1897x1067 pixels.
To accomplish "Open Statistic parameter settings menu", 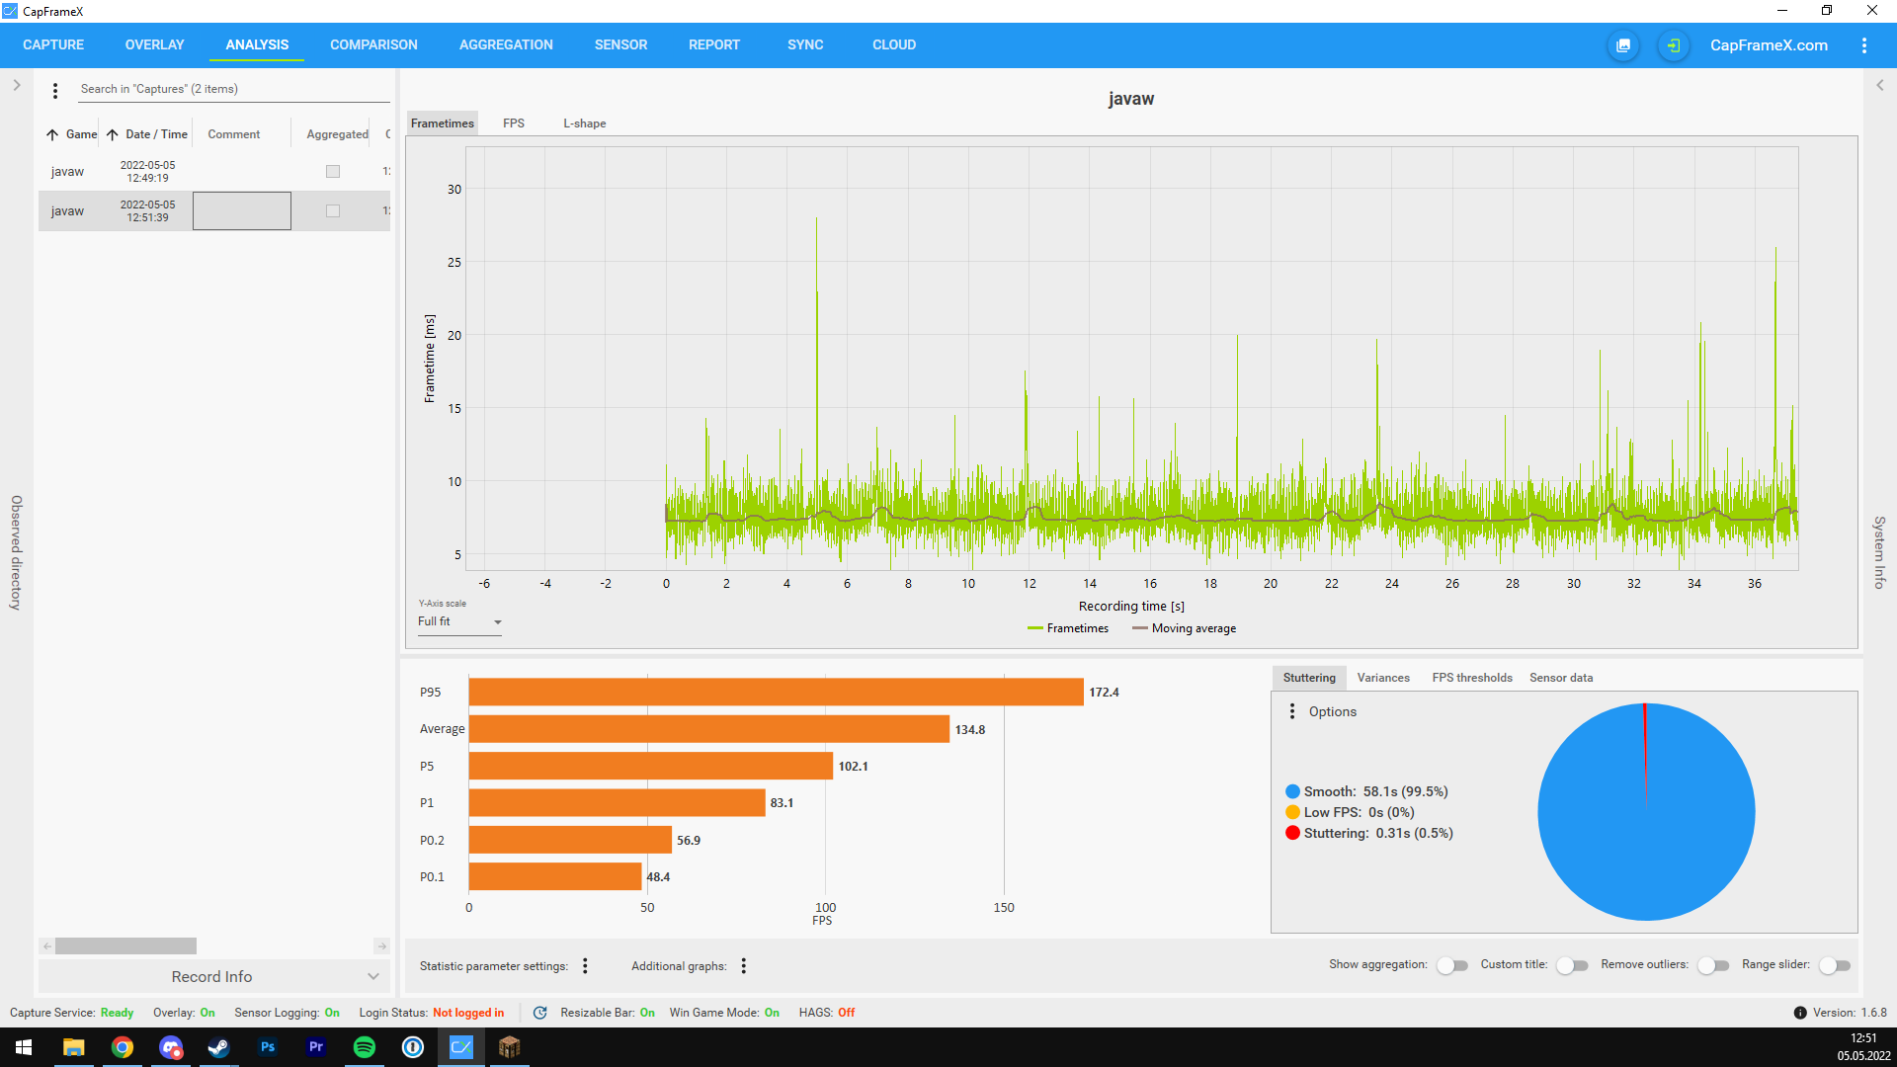I will click(x=585, y=966).
